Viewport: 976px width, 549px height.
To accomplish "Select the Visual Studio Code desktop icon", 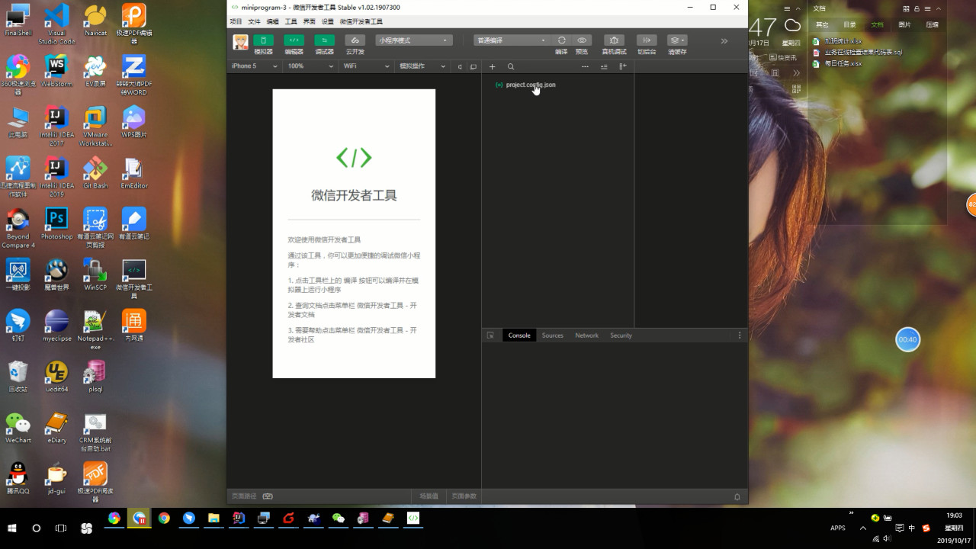I will [x=56, y=24].
